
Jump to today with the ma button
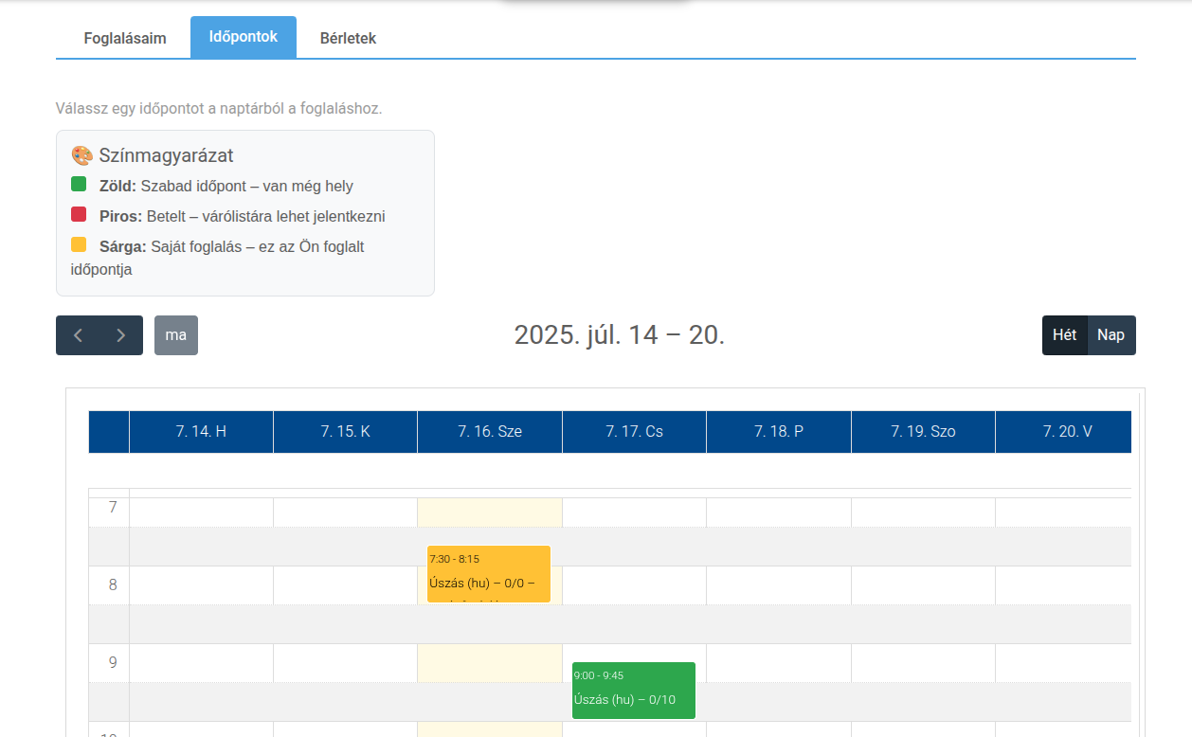176,335
